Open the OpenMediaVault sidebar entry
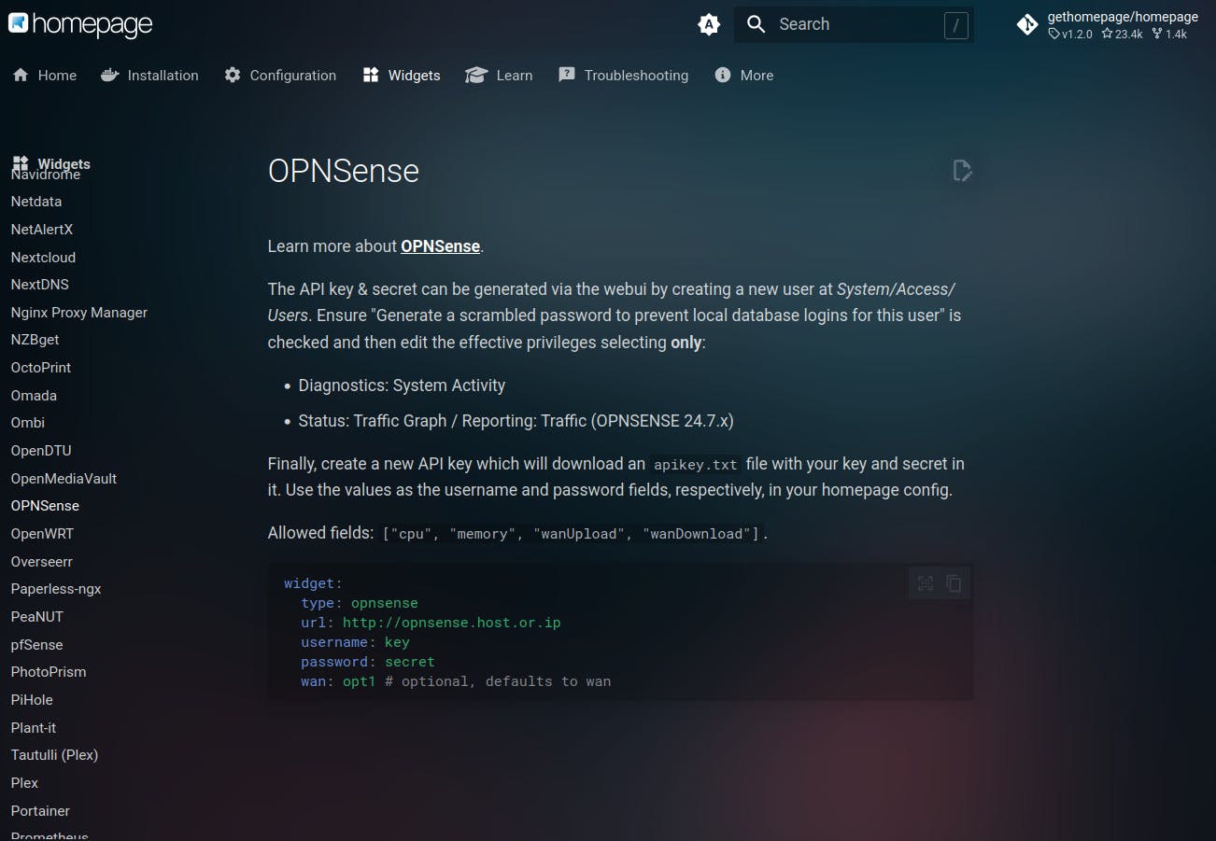Screen dimensions: 1216x841 [x=64, y=479]
